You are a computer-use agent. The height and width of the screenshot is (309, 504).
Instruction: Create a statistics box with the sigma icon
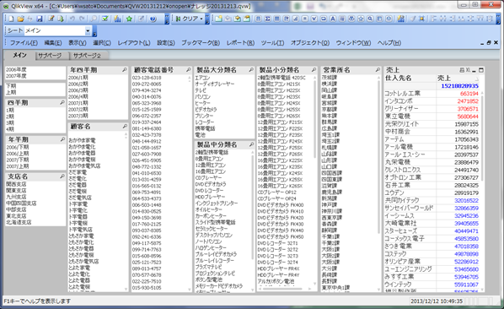pyautogui.click(x=267, y=19)
